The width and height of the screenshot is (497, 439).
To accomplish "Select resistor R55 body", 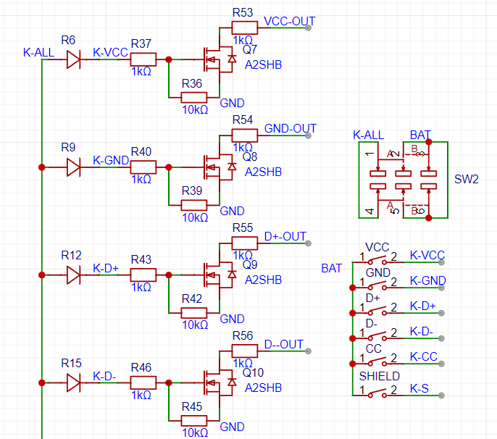I will tap(245, 243).
